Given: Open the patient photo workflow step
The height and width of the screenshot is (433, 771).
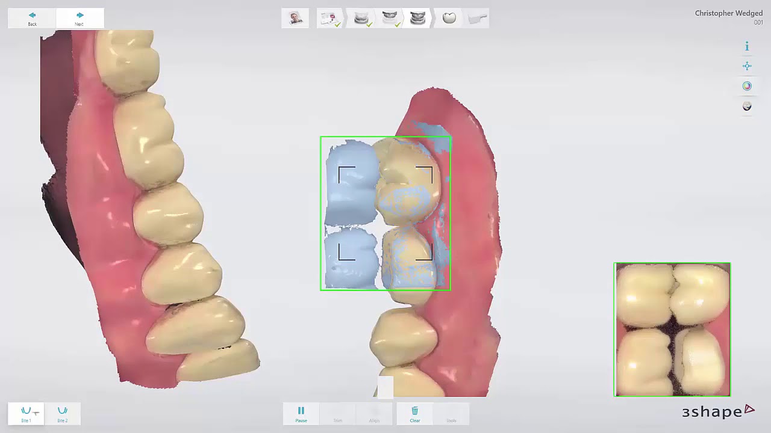Looking at the screenshot, I should click(295, 18).
